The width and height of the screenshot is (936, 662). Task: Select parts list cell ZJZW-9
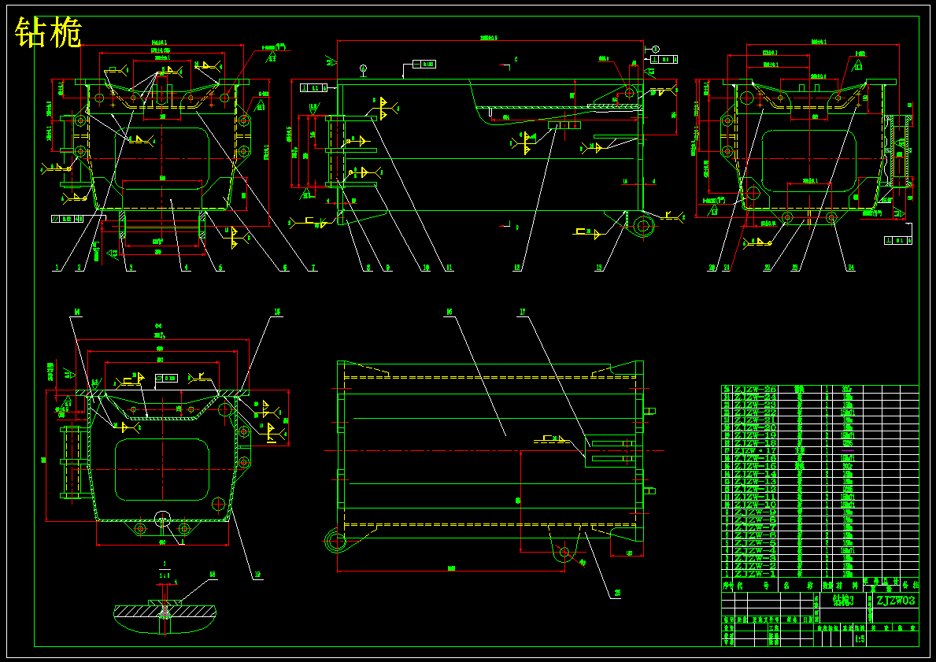click(756, 512)
